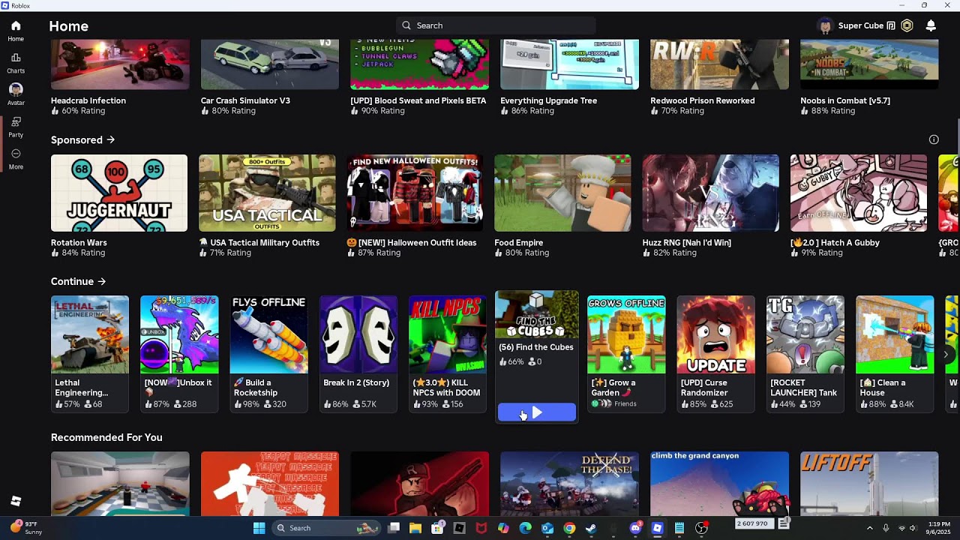
Task: Open the Robux icon in the header
Action: click(x=907, y=25)
